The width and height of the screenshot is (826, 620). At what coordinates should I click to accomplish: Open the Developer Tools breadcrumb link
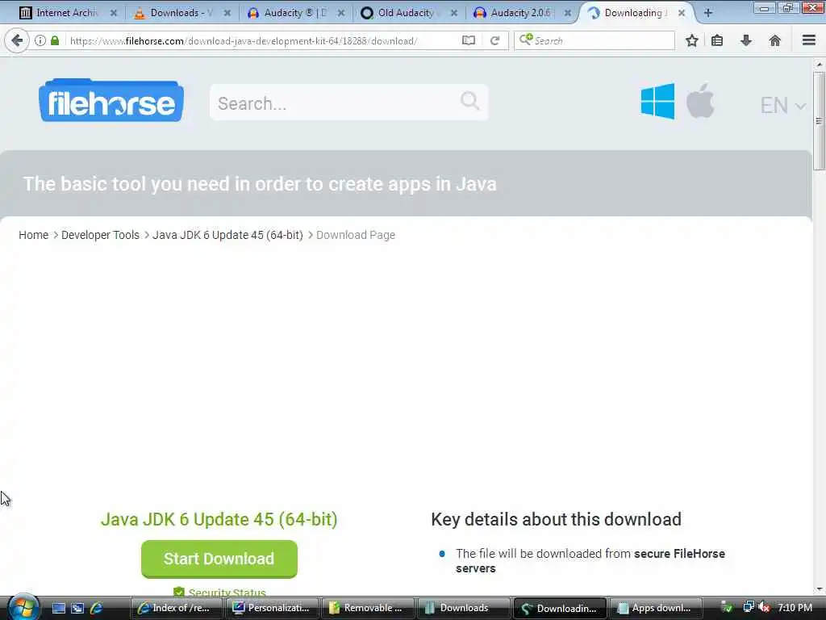tap(100, 235)
